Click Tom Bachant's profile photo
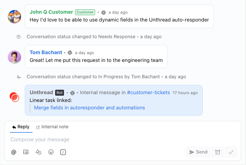The width and height of the screenshot is (246, 165). click(x=14, y=57)
